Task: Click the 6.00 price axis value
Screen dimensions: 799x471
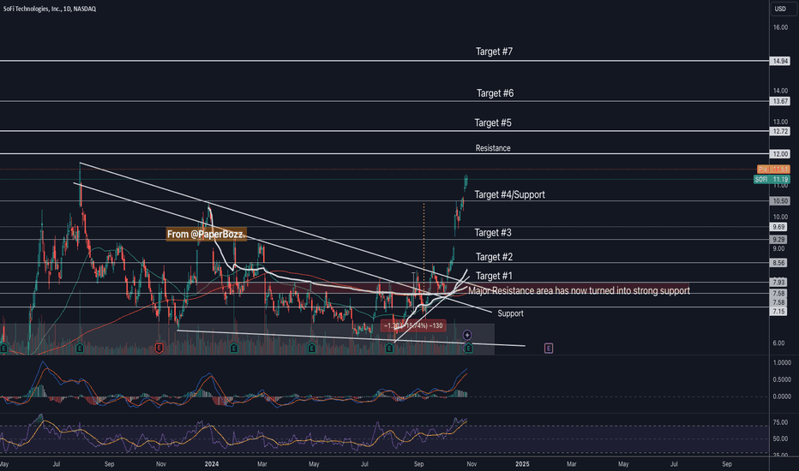Action: coord(778,343)
